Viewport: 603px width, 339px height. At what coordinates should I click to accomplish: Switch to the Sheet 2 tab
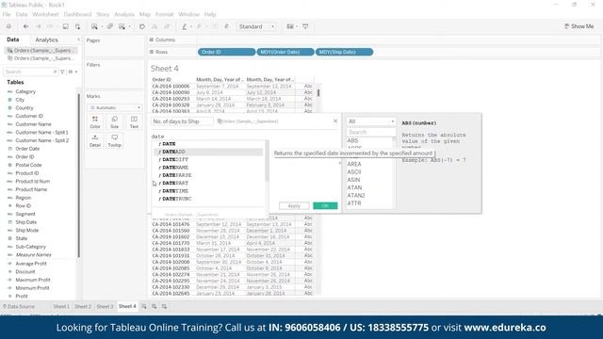click(x=83, y=306)
